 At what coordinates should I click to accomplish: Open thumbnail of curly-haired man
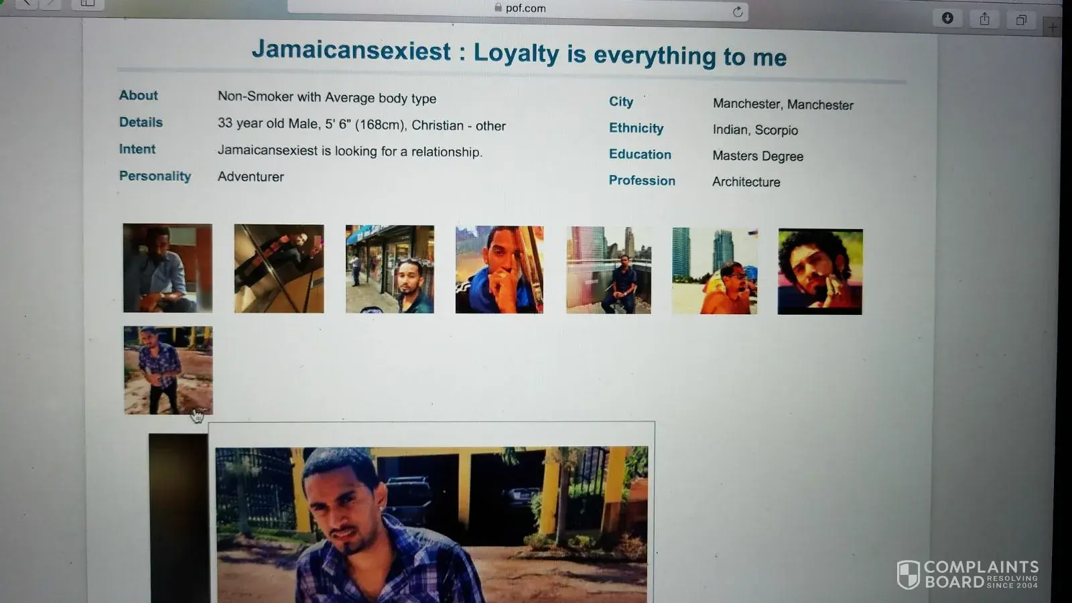pyautogui.click(x=820, y=271)
